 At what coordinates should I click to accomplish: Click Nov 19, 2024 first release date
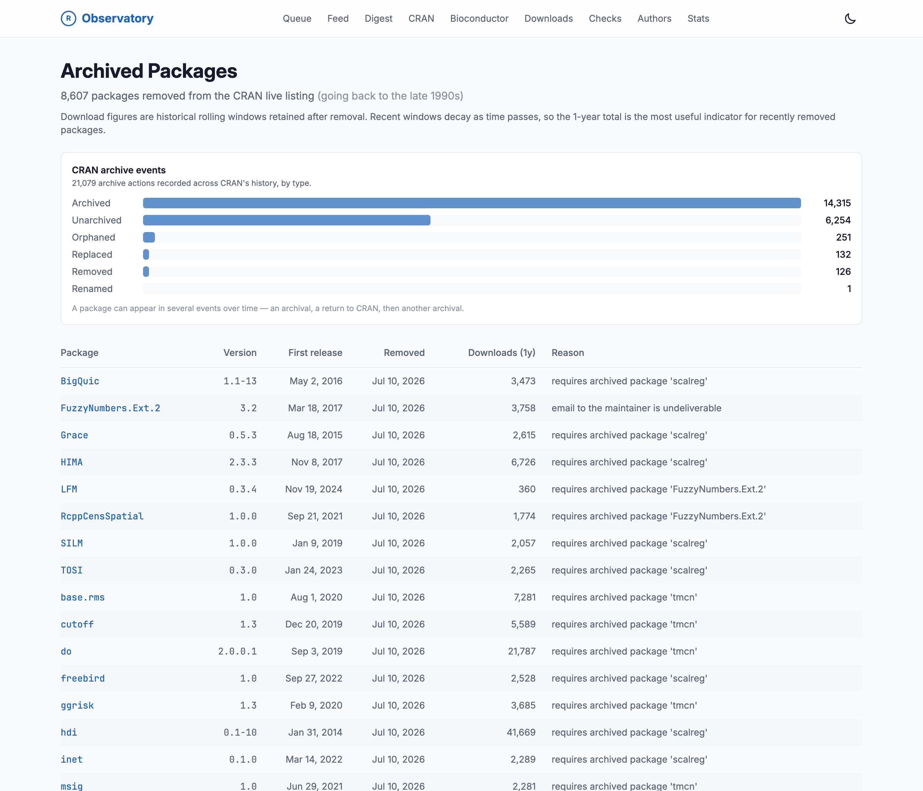pos(313,489)
